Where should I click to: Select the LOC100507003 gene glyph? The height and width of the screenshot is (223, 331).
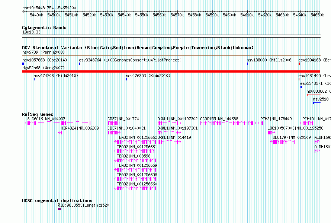pyautogui.click(x=271, y=133)
